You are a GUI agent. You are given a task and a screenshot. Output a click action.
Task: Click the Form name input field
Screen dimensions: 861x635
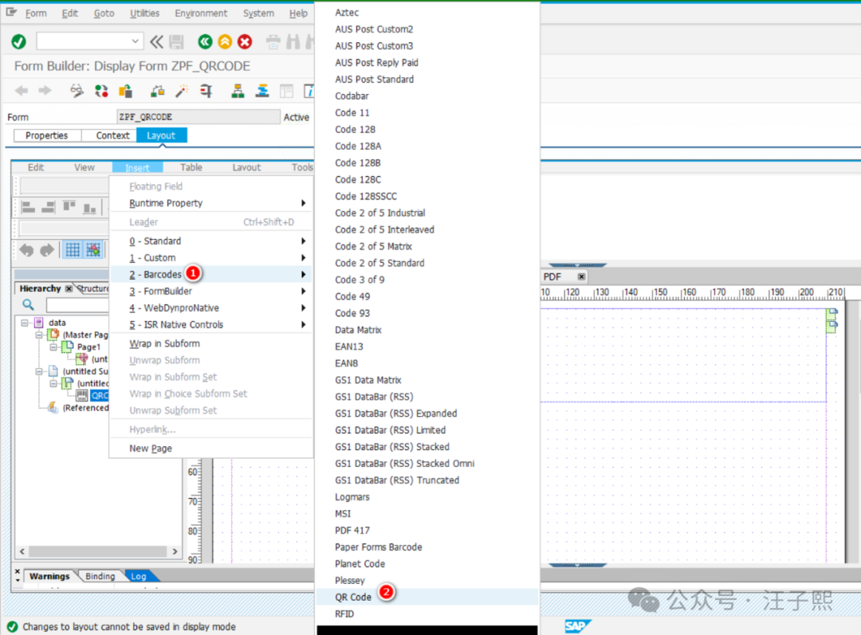coord(199,117)
